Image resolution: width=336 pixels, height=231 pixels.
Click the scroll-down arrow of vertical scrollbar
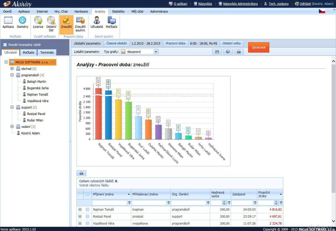click(x=333, y=221)
